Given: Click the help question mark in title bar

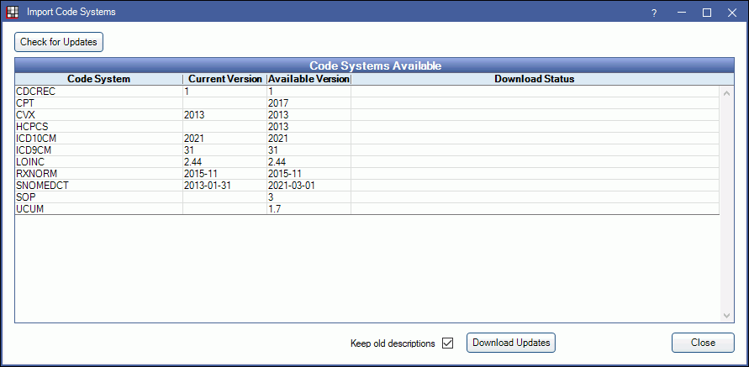Looking at the screenshot, I should (654, 13).
